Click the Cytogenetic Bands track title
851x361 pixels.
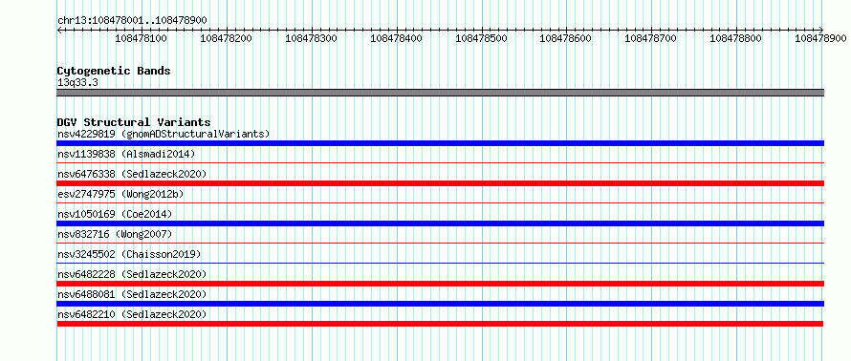tap(114, 71)
